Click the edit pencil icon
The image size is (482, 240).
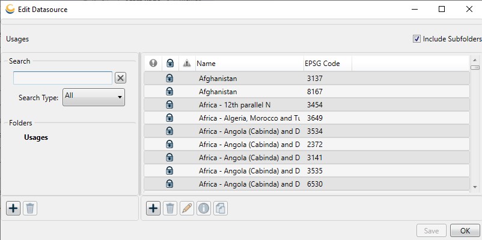pyautogui.click(x=187, y=208)
